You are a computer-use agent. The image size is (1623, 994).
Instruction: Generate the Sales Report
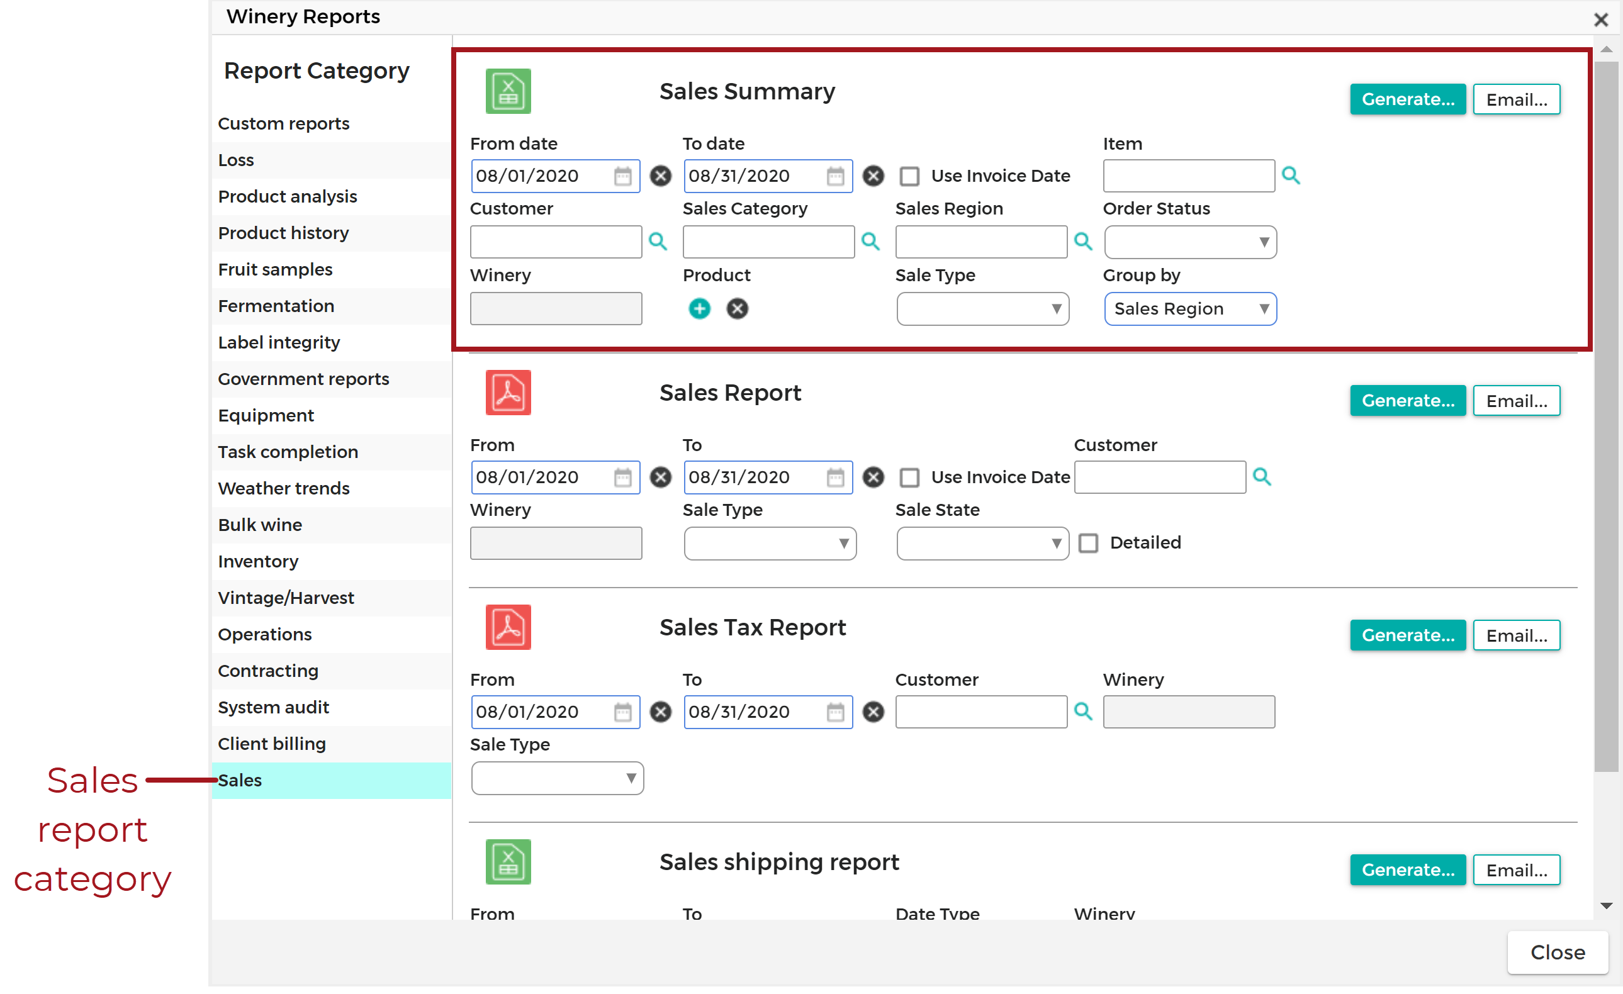[1408, 401]
